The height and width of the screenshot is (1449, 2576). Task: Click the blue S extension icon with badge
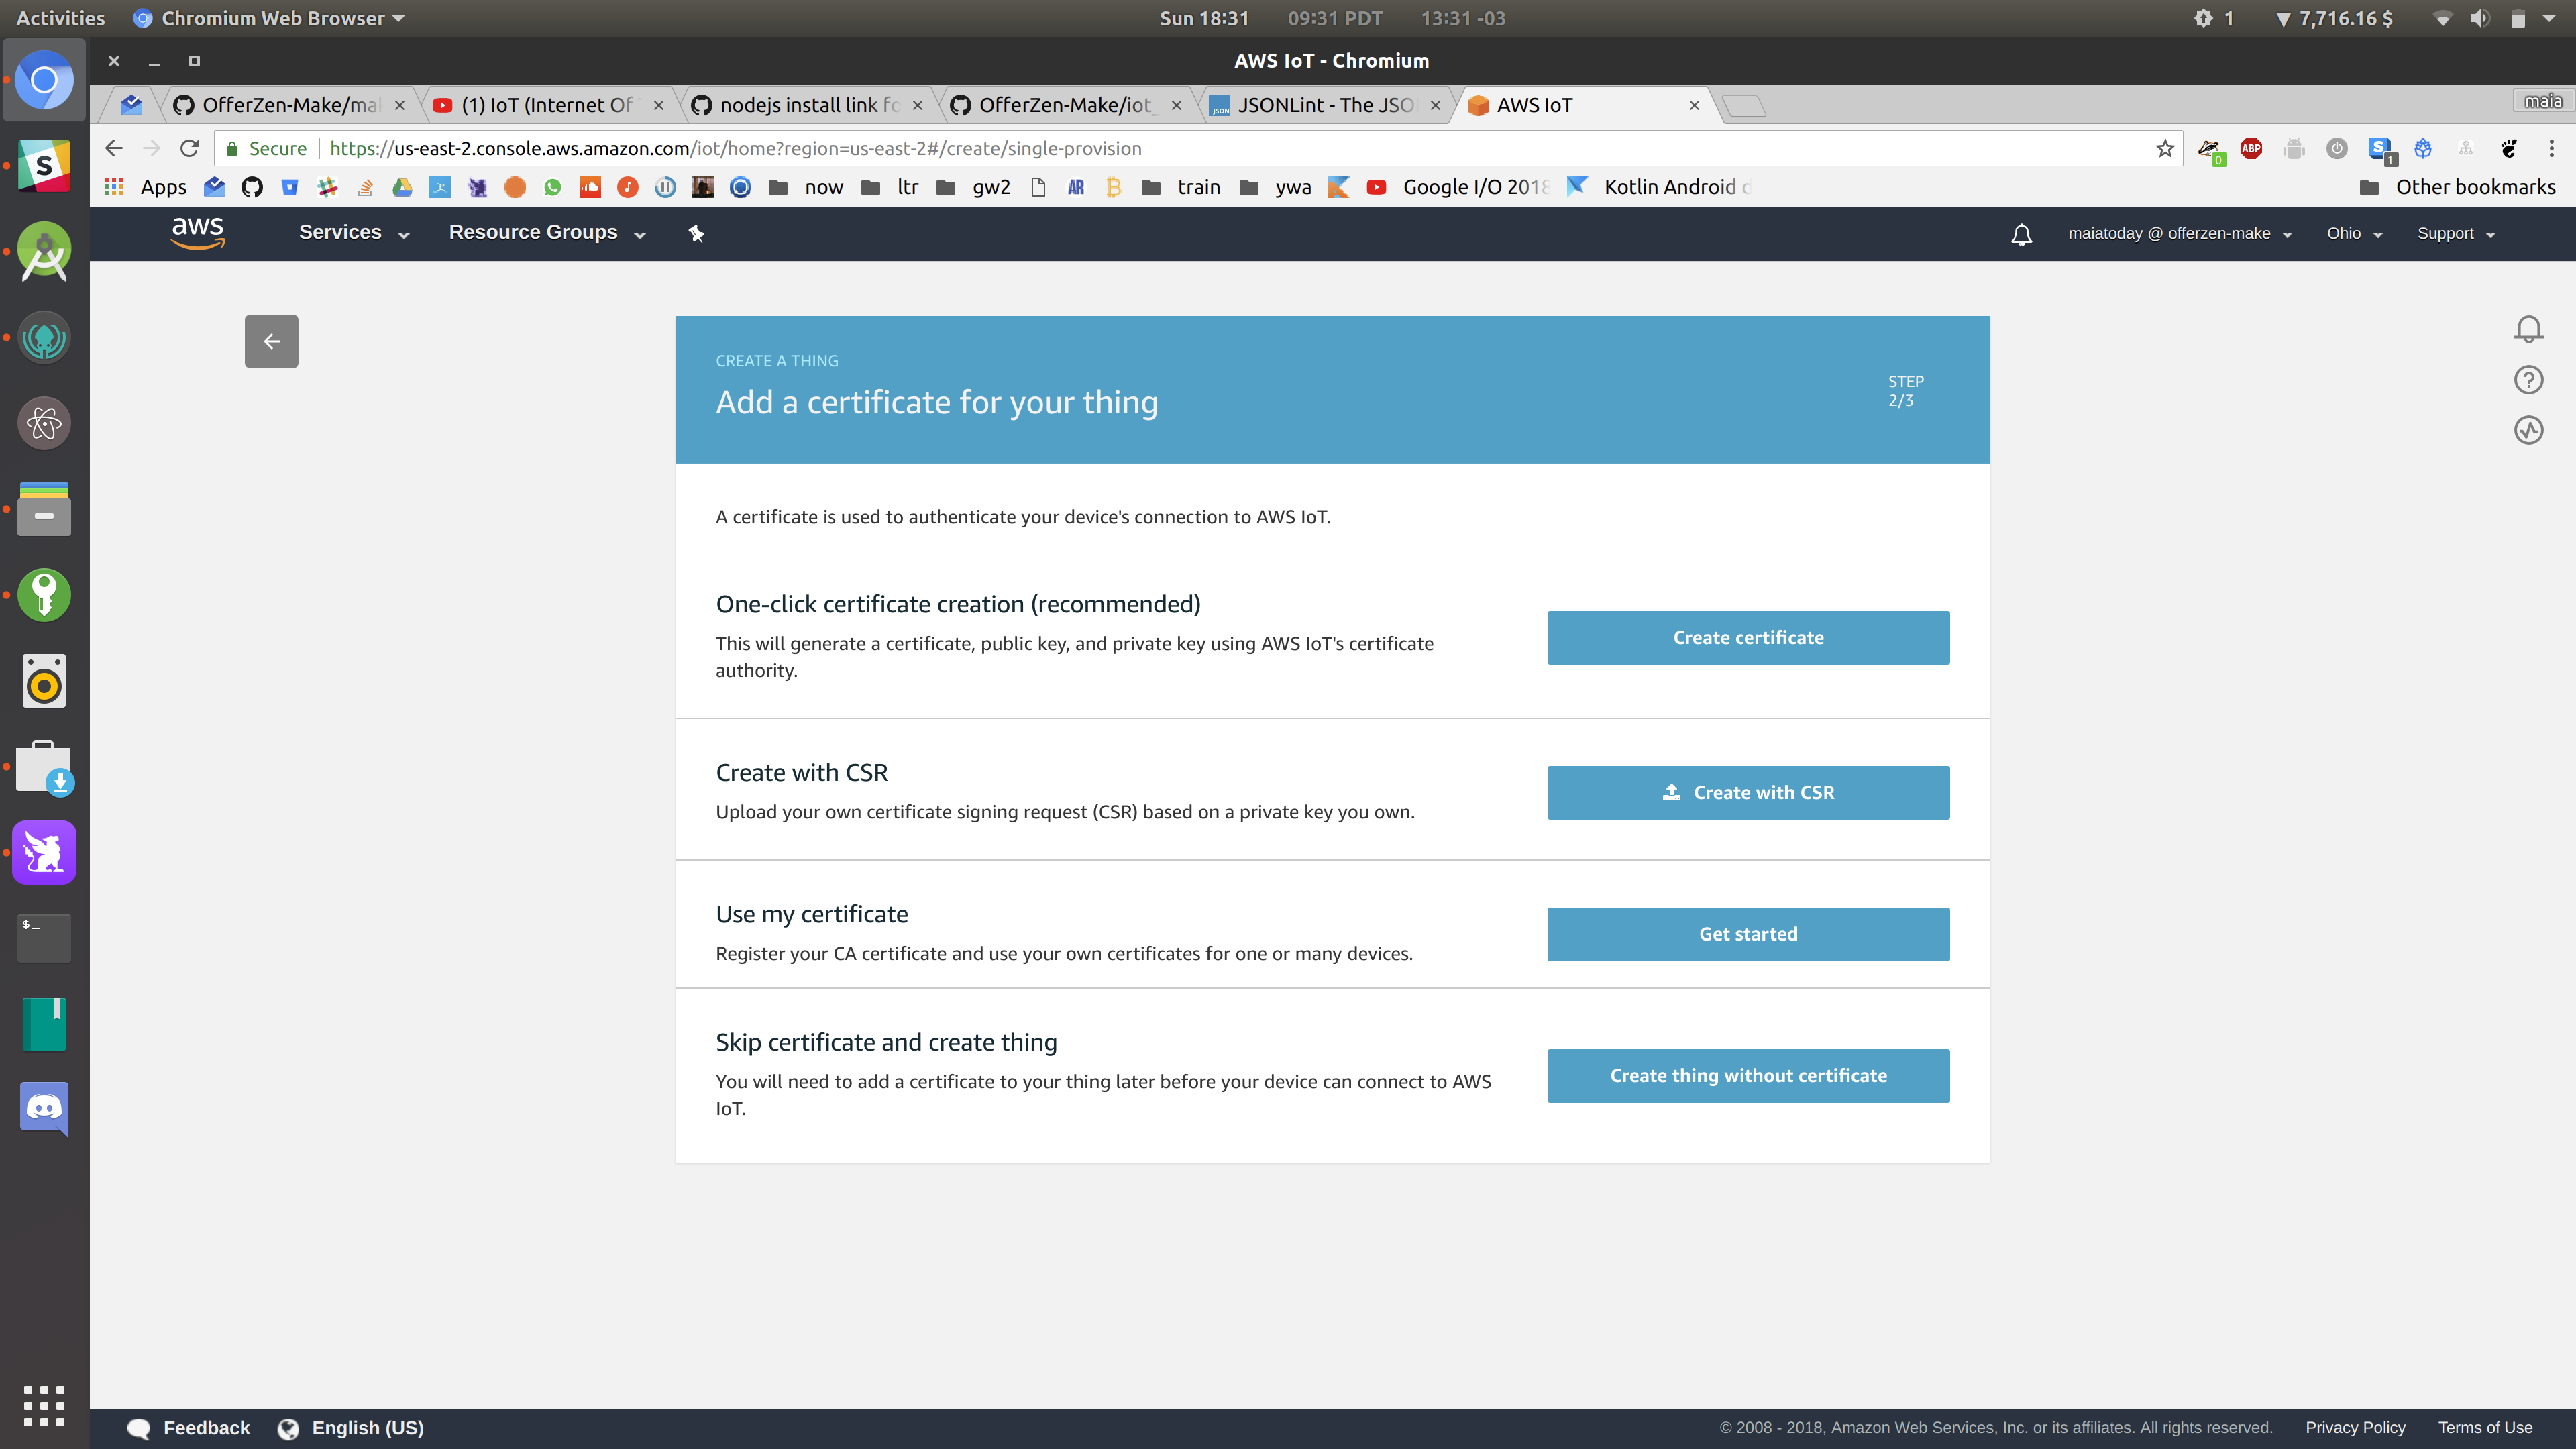coord(2381,149)
